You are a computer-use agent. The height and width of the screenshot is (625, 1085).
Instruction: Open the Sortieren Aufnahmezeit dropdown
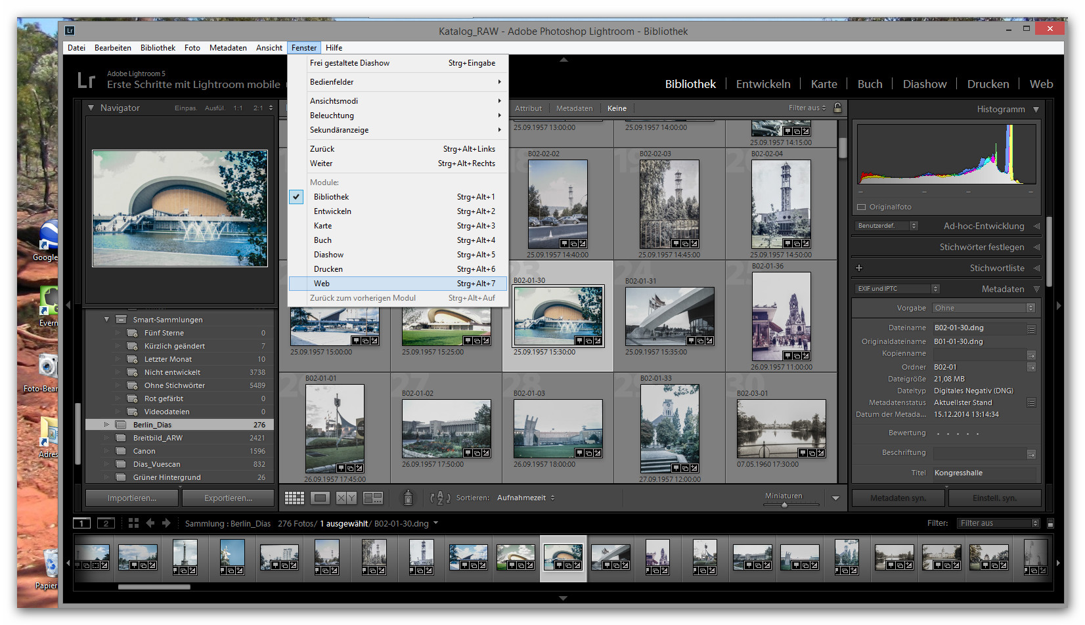(525, 498)
